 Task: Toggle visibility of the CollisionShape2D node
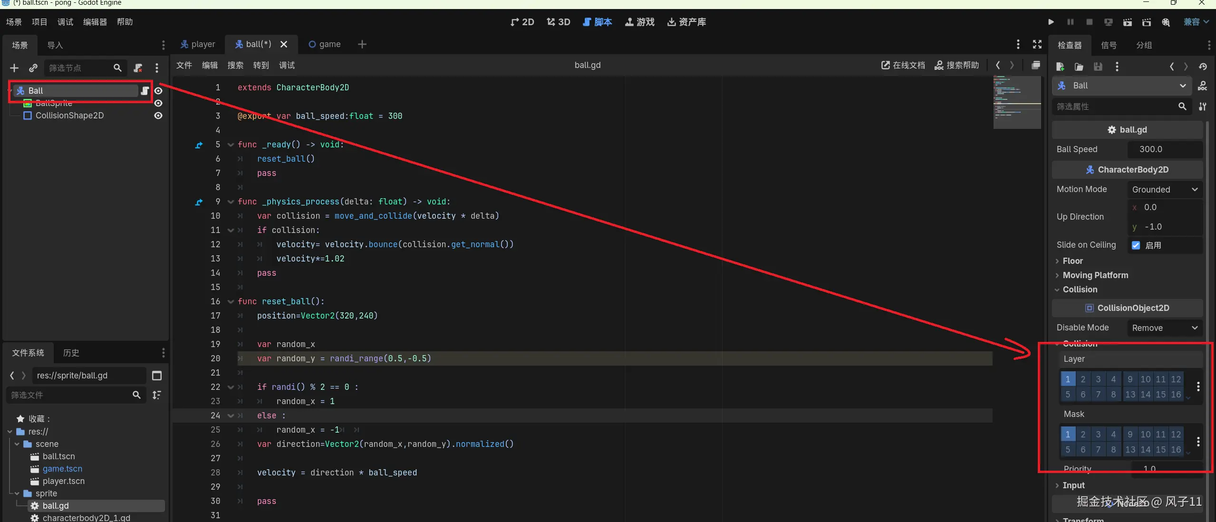[x=158, y=116]
